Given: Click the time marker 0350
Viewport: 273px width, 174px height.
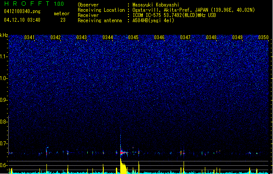Looking at the screenshot, I should point(263,37).
